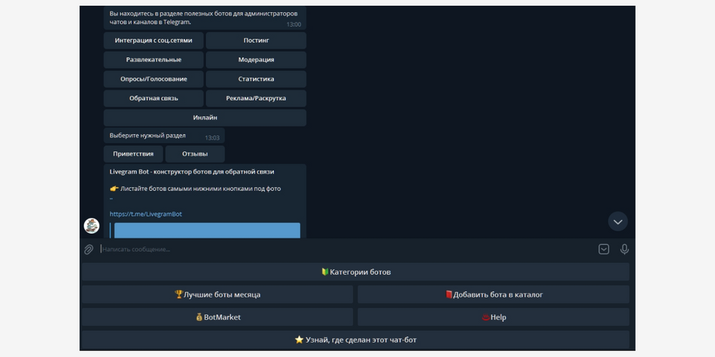
Task: Click the link preview image thumbnail
Action: (207, 230)
